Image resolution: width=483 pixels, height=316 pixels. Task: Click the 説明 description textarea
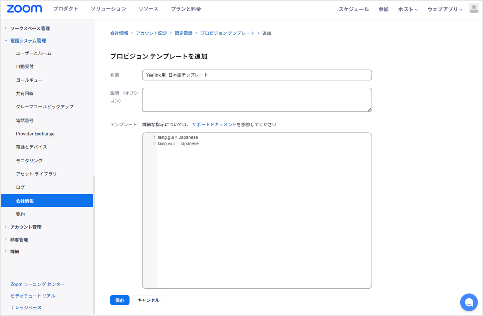257,100
